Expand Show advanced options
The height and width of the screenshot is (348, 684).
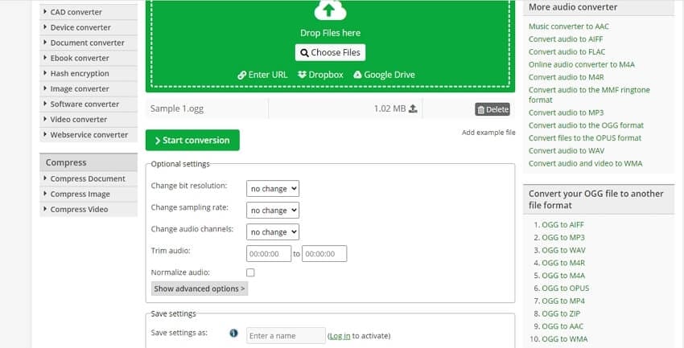coord(200,289)
